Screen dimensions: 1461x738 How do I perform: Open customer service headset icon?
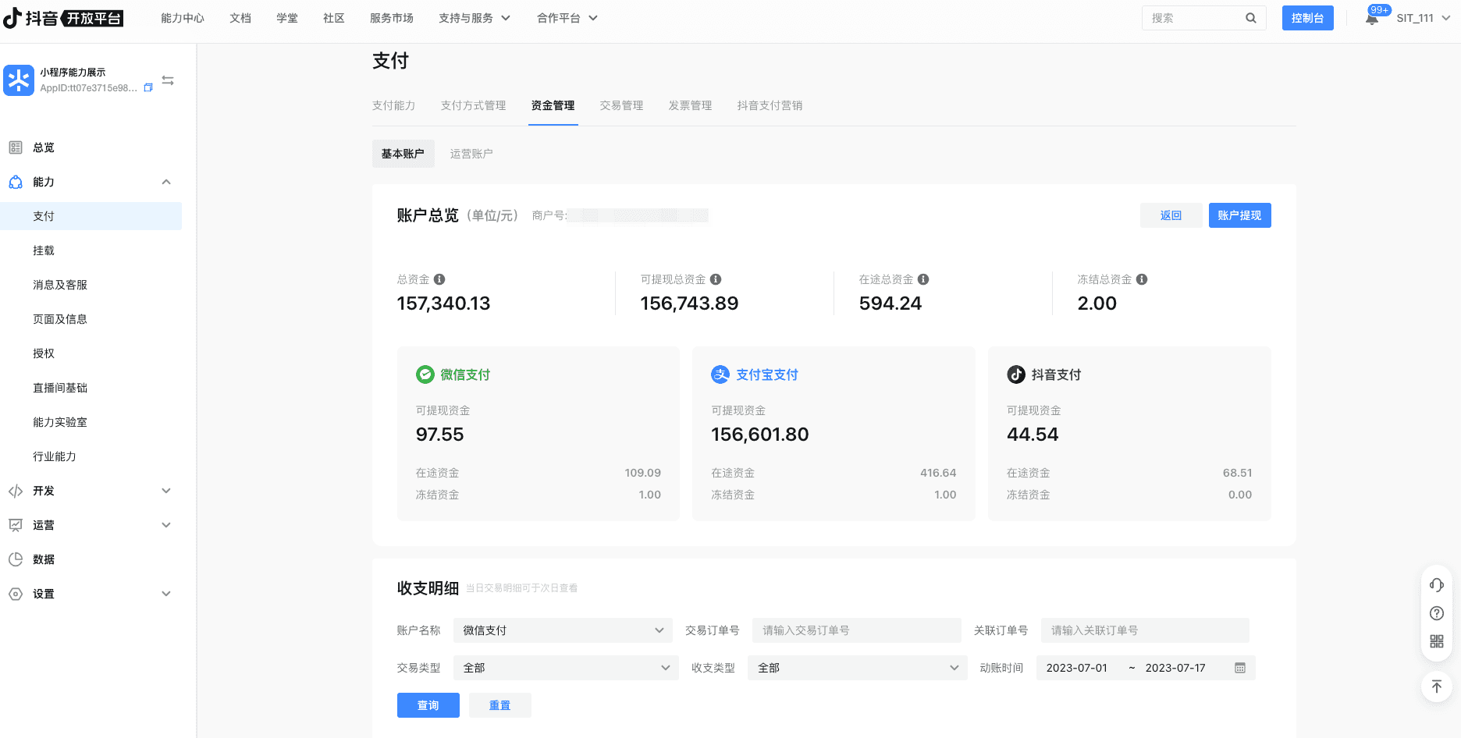[1436, 585]
